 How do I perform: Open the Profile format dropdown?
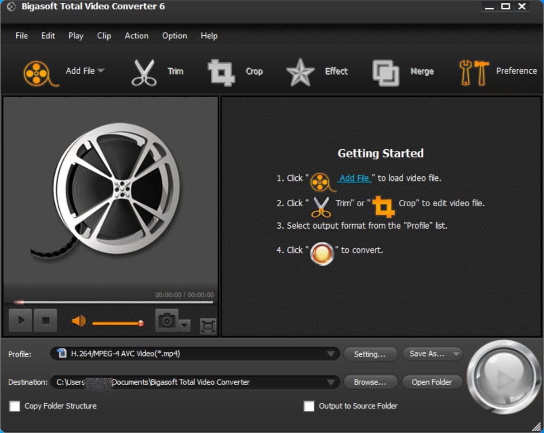332,354
